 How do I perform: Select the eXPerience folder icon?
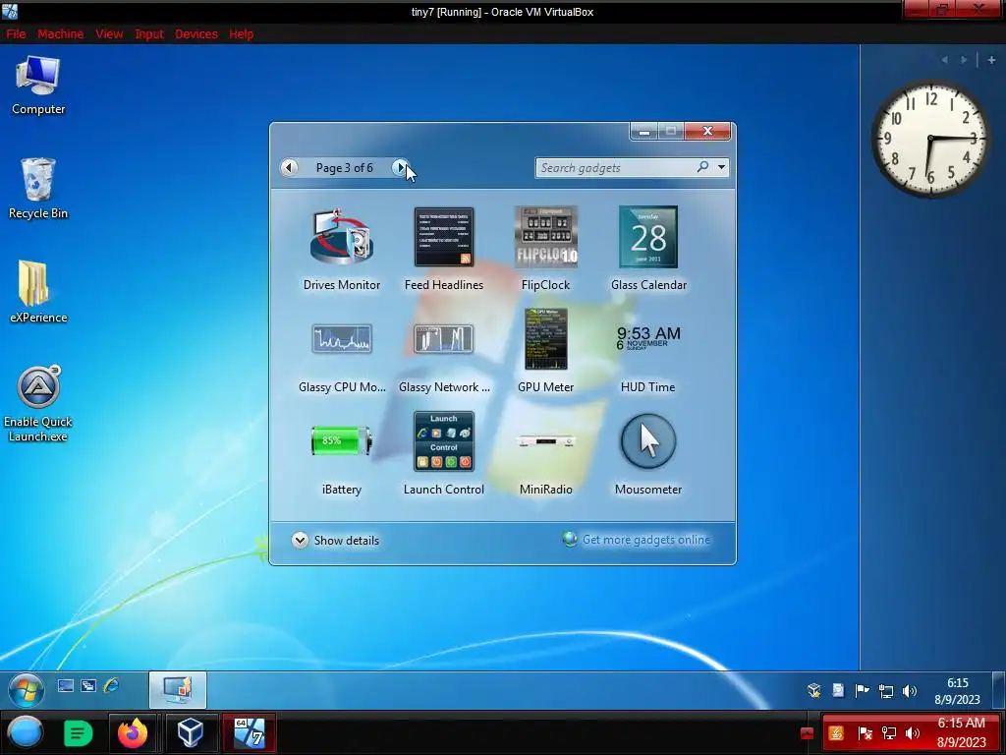38,291
